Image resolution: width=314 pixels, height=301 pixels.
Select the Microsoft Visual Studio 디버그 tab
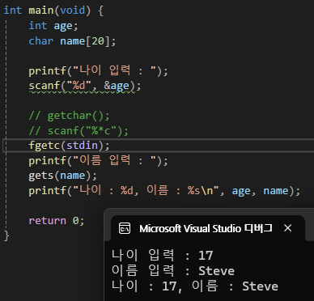click(x=208, y=228)
